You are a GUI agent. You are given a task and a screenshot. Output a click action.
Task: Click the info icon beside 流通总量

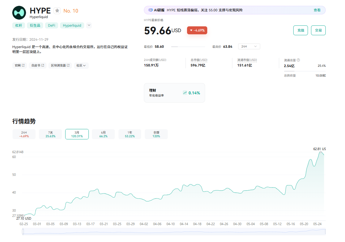298,60
